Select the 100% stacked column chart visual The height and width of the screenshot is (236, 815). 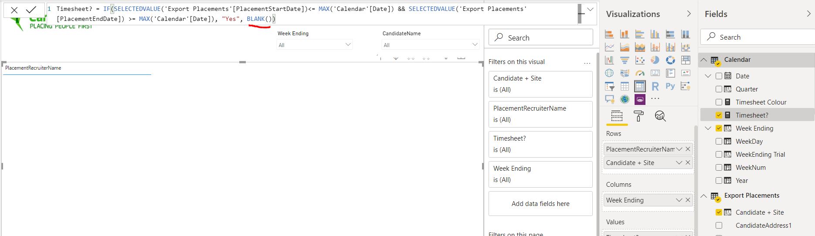pyautogui.click(x=686, y=34)
